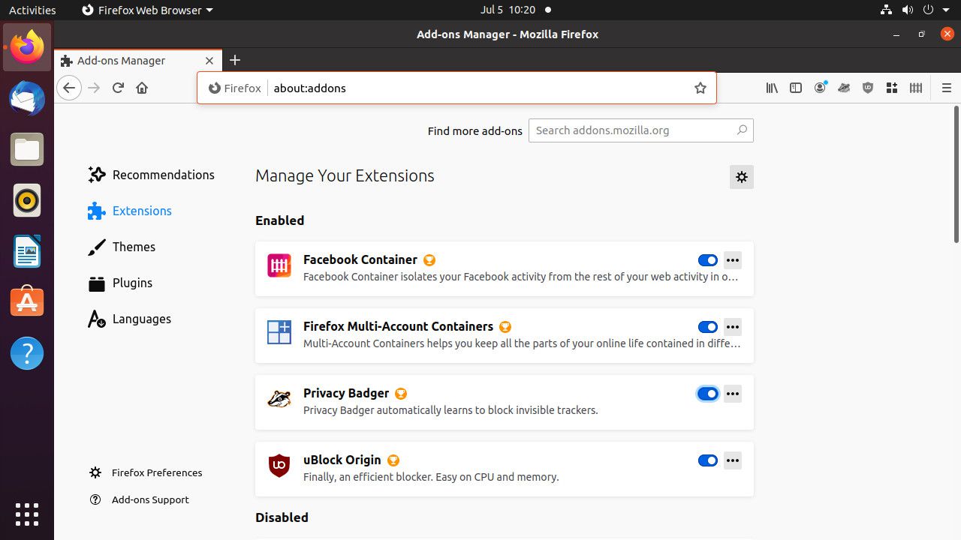Open uBlock Origin more options button
The image size is (961, 540).
point(733,460)
